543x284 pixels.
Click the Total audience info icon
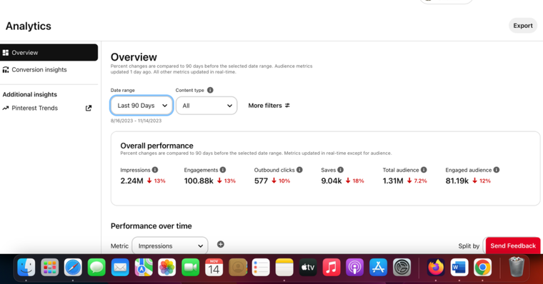tap(424, 170)
